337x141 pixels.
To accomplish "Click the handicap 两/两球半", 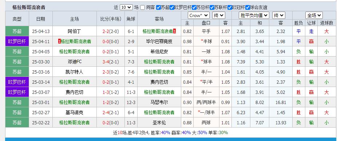I will (206, 103).
